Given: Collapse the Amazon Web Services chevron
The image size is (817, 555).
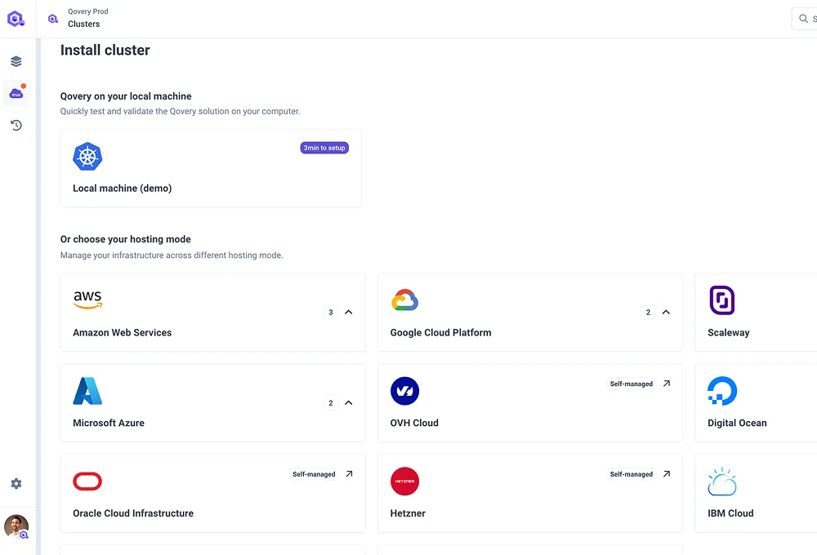Looking at the screenshot, I should [349, 313].
